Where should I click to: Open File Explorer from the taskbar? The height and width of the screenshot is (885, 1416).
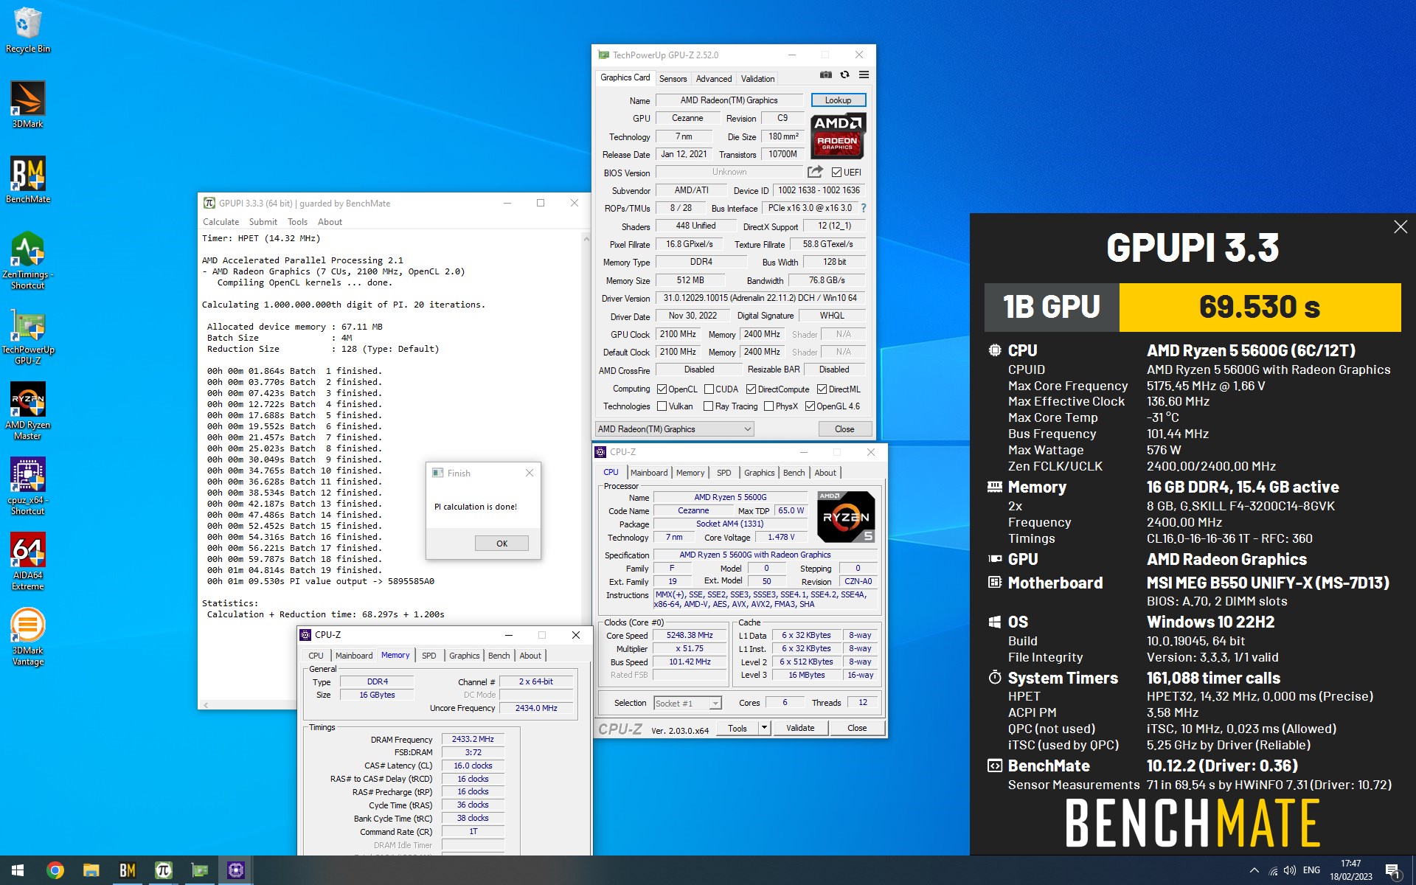[91, 870]
